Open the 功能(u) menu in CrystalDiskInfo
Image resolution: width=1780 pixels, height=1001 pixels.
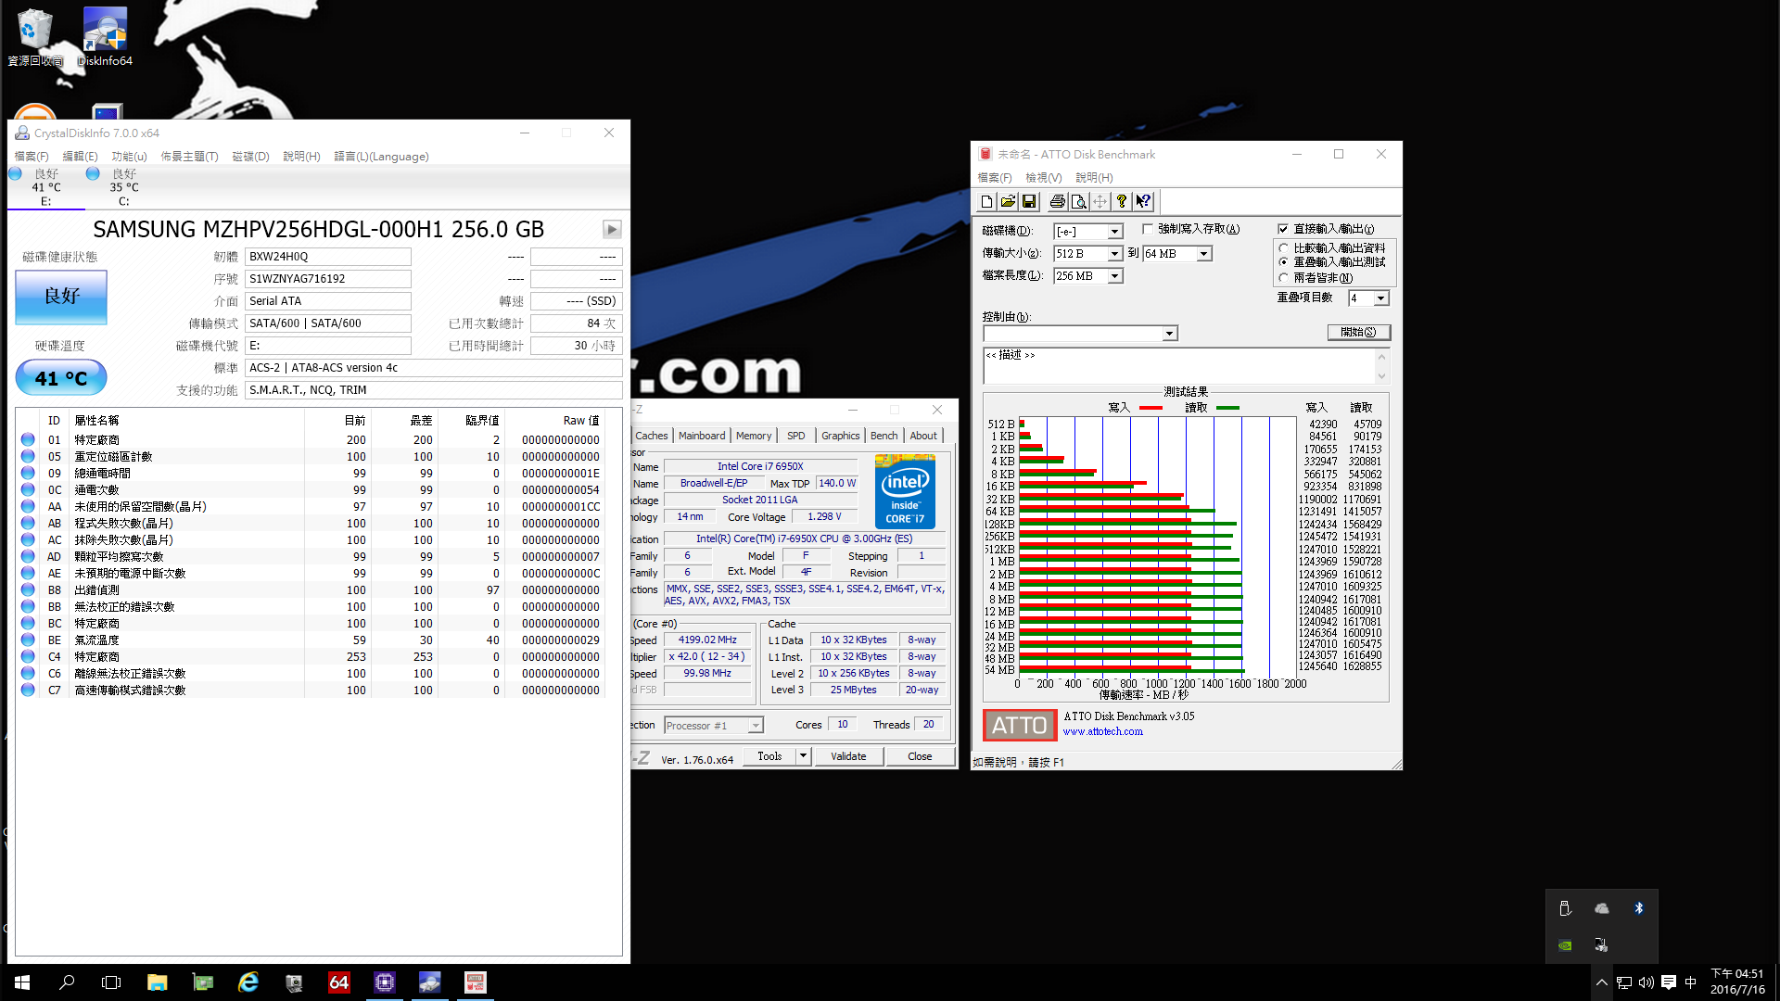129,157
